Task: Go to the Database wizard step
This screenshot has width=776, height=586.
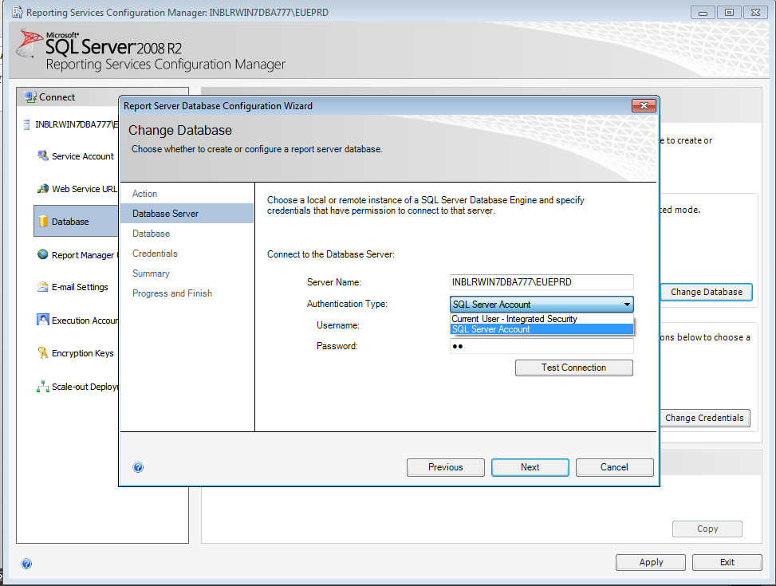Action: [151, 233]
